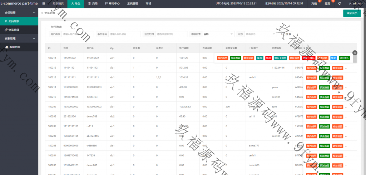Click the 银行卡信息 button in the popup
Image resolution: width=366 pixels, height=175 pixels.
(280, 57)
